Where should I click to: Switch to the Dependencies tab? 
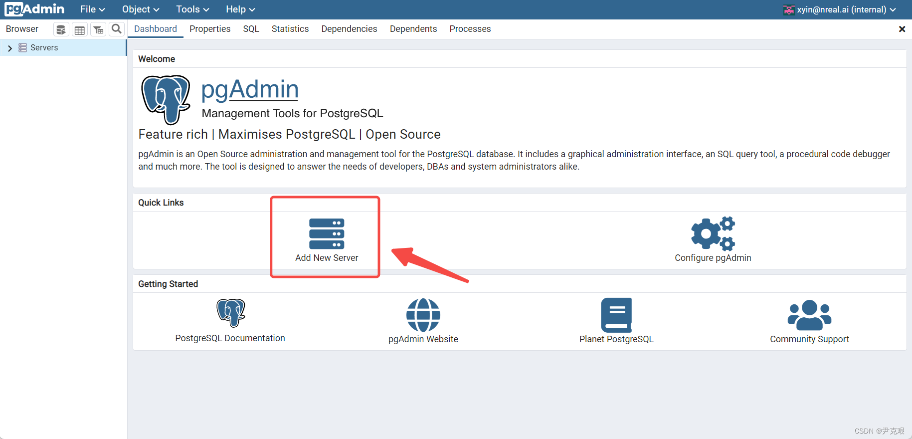coord(349,29)
